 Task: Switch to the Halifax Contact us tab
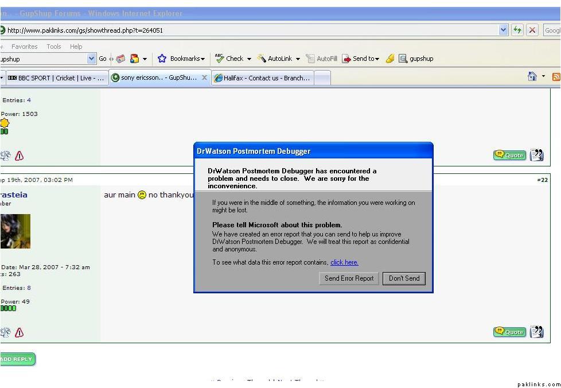[x=263, y=78]
